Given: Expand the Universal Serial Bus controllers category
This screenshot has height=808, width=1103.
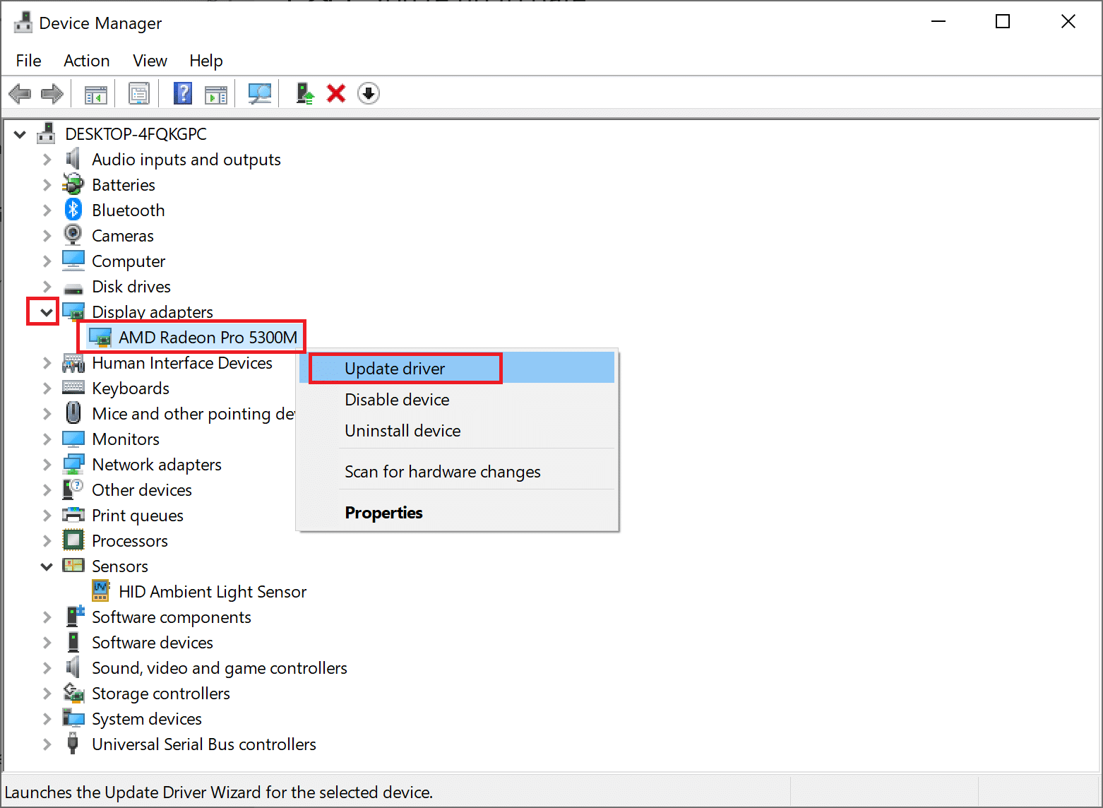Looking at the screenshot, I should [x=47, y=744].
